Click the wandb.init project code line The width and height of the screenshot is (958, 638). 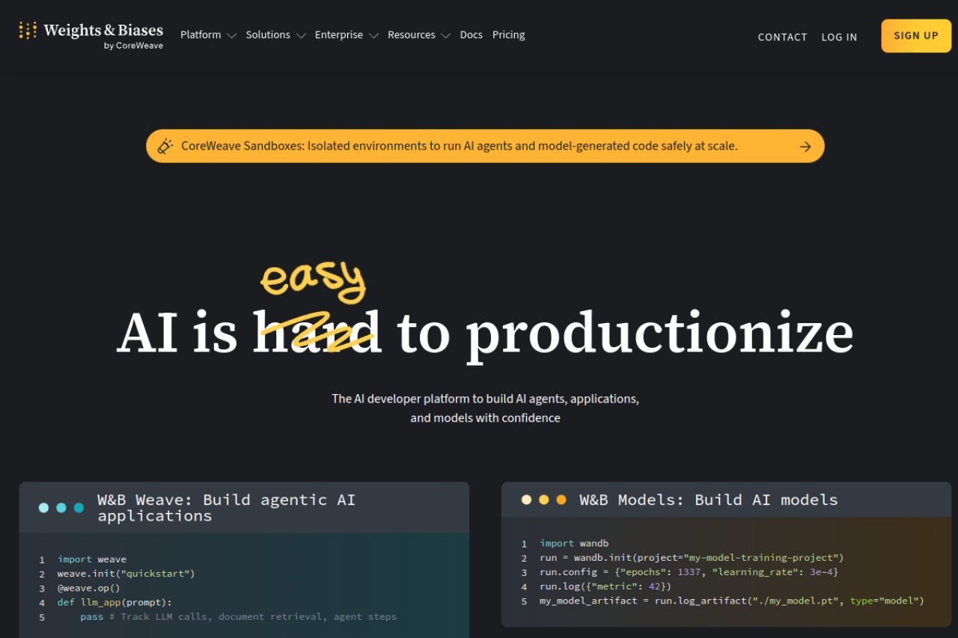[692, 558]
